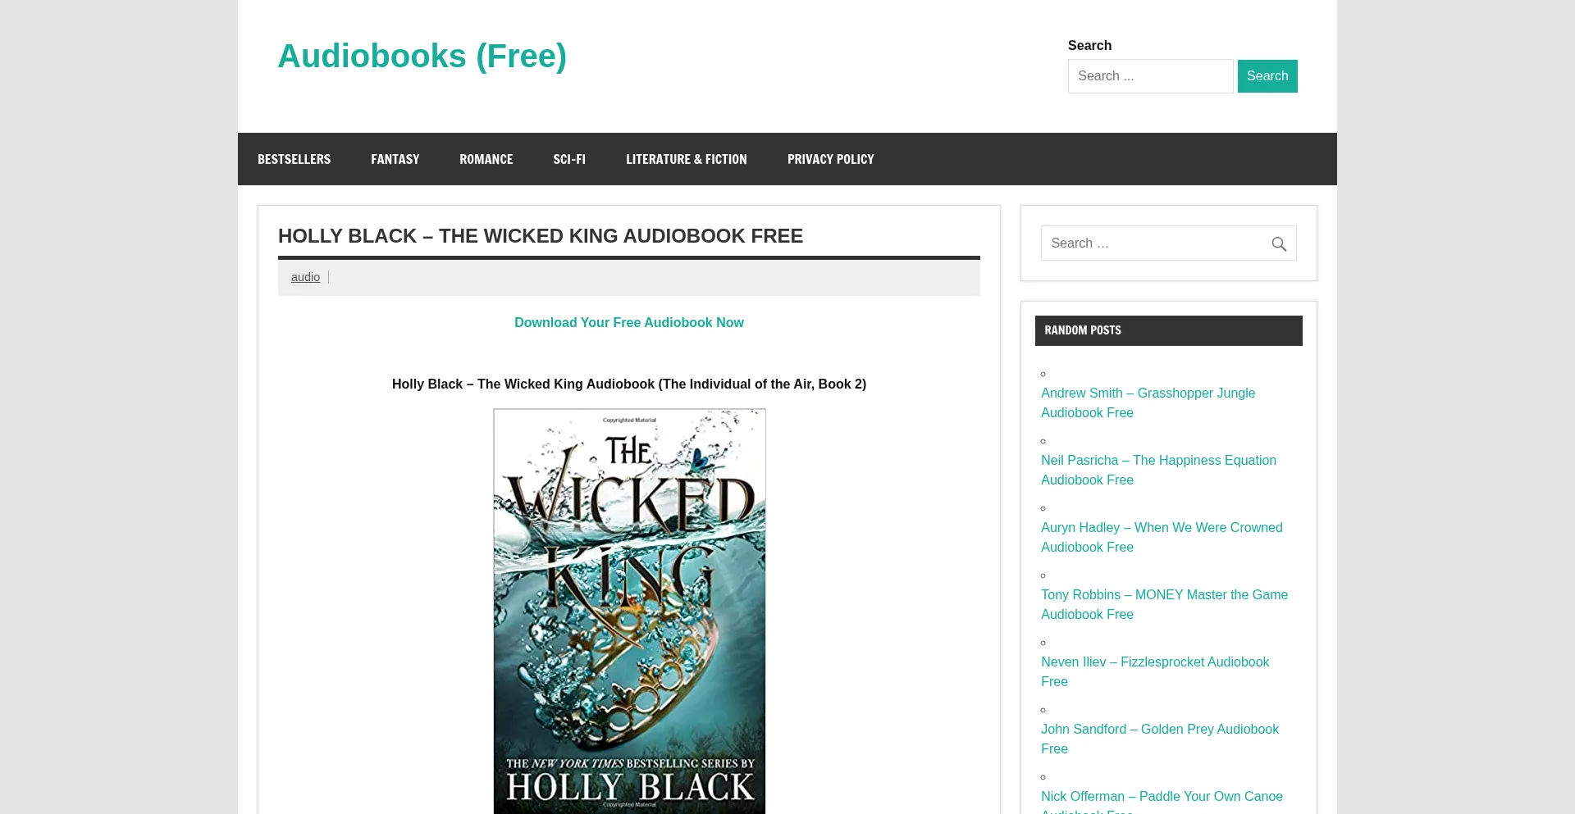This screenshot has height=814, width=1575.
Task: Select the Sci-Fi menu item
Action: click(569, 159)
